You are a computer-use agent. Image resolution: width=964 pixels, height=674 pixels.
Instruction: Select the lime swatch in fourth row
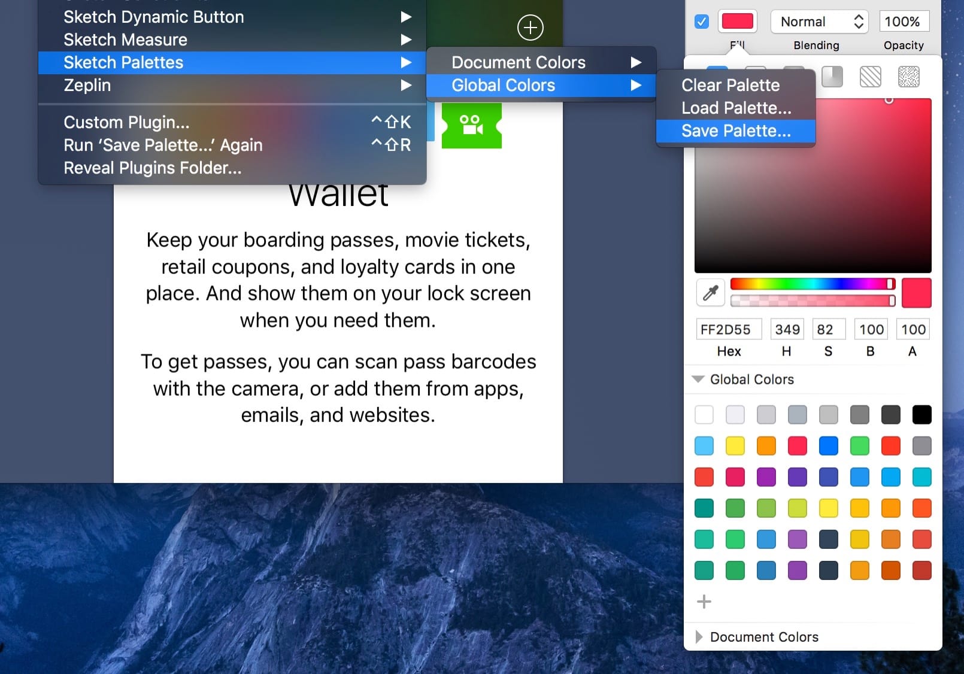(798, 508)
